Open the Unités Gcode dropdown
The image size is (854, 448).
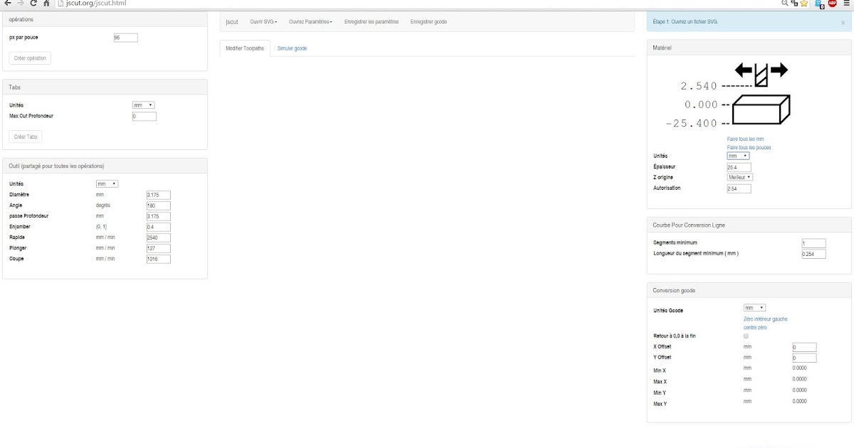tap(755, 307)
